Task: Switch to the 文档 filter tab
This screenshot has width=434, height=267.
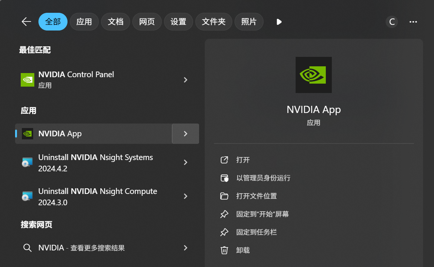Action: [x=115, y=21]
